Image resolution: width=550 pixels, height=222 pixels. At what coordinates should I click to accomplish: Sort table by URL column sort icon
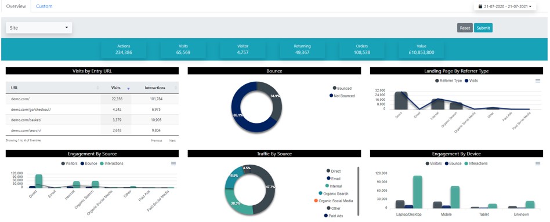tap(98, 88)
